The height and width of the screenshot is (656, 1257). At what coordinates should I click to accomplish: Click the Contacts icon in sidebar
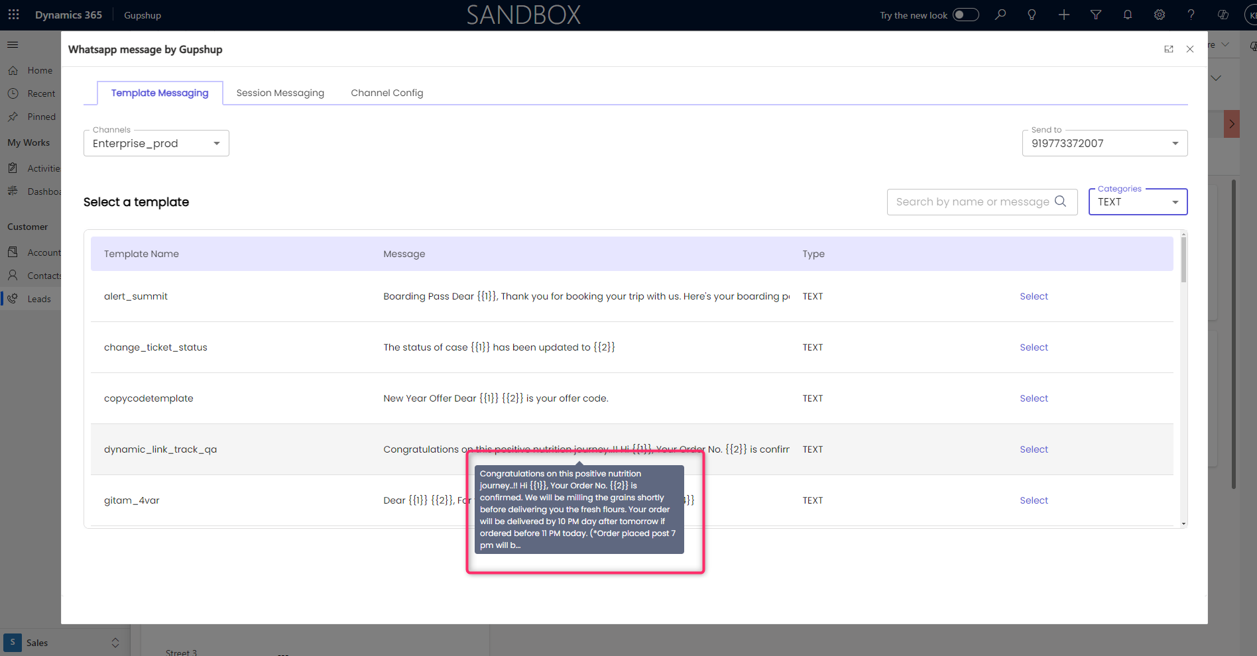tap(13, 276)
